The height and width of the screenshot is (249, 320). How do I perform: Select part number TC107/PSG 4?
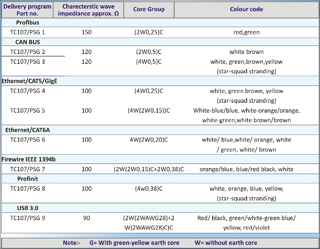pyautogui.click(x=28, y=91)
